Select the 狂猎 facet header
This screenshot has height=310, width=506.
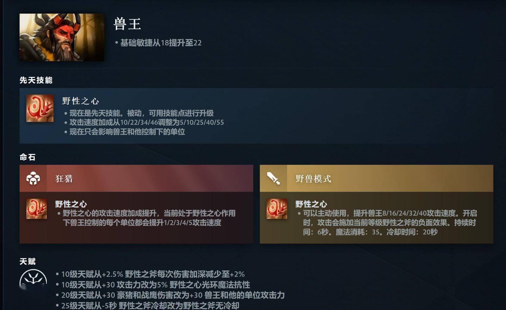(x=136, y=178)
